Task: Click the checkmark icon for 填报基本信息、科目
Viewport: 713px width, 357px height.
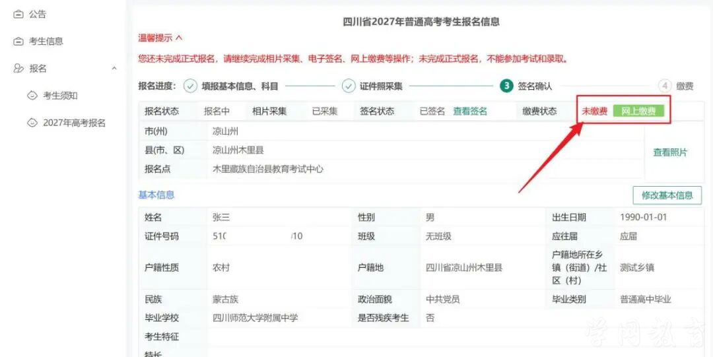Action: [190, 86]
